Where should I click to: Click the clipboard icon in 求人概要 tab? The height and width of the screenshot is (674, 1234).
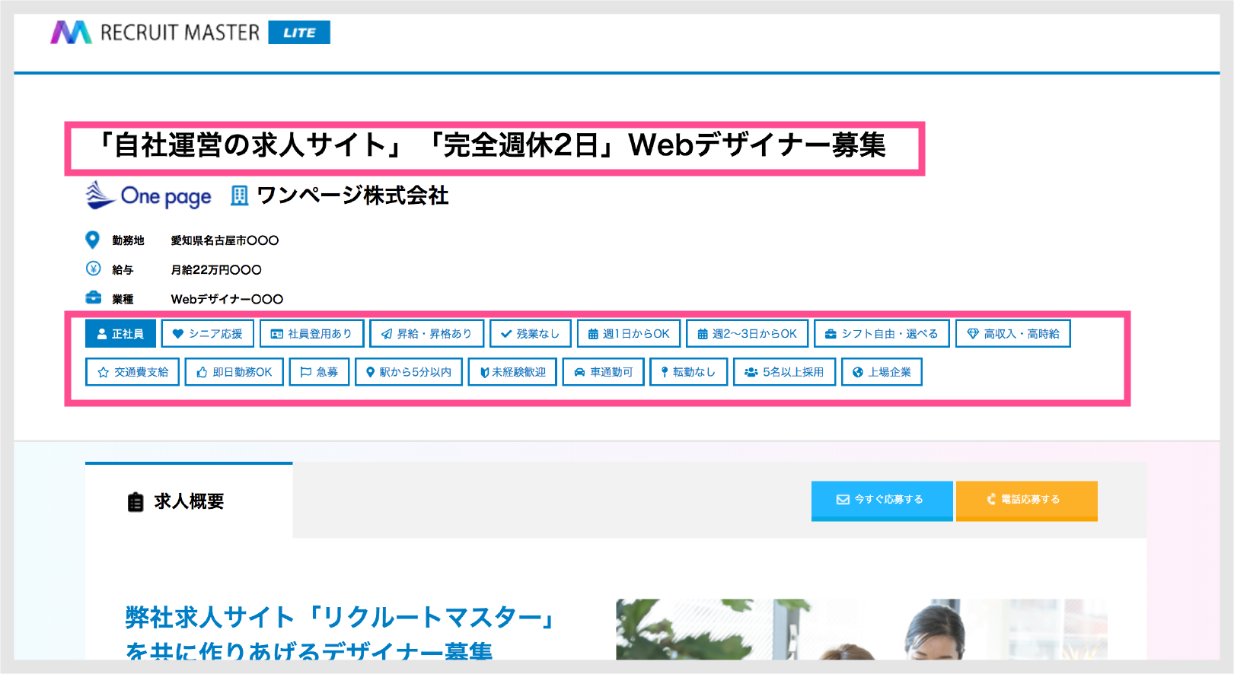pos(136,502)
